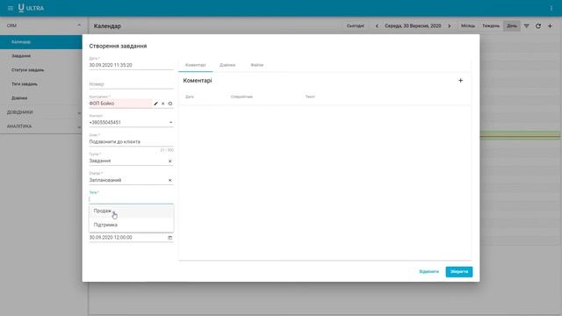Collapse the CRM sidebar section
The width and height of the screenshot is (562, 316).
tap(79, 25)
